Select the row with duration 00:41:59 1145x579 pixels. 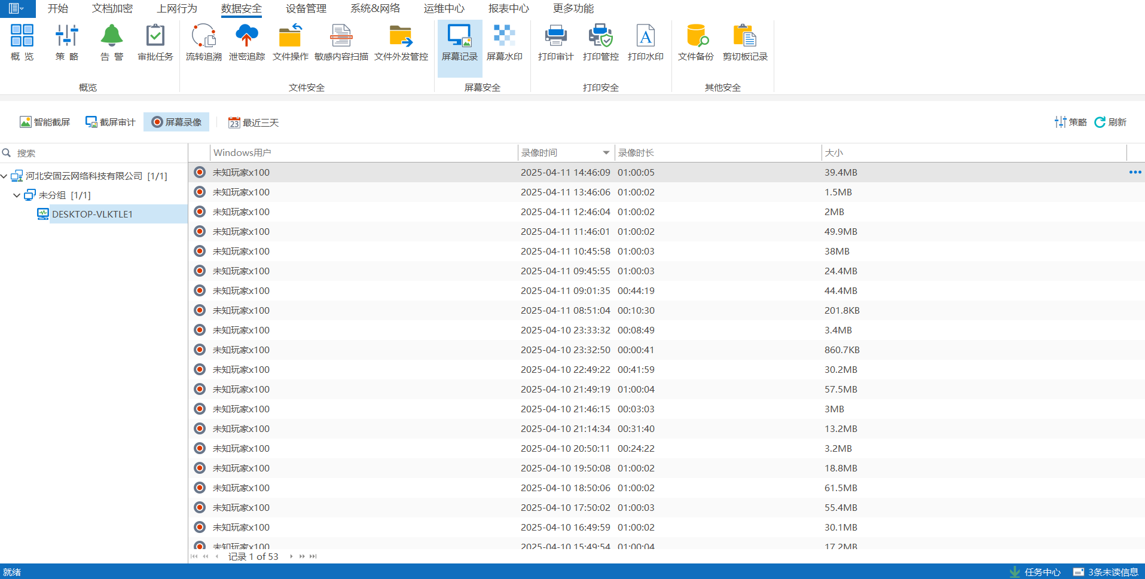coord(667,369)
